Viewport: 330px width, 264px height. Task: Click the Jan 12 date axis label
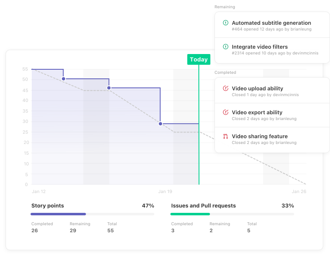pos(39,191)
